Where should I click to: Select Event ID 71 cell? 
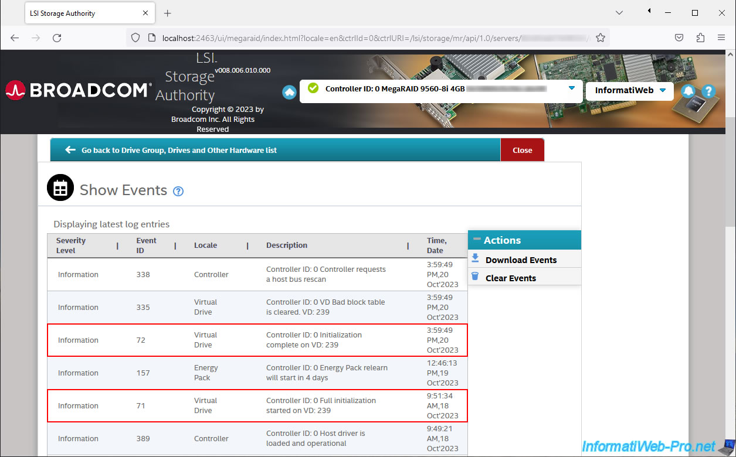(x=141, y=406)
